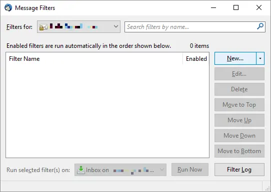Image resolution: width=271 pixels, height=192 pixels.
Task: Sort by Filter Name column header
Action: point(94,59)
